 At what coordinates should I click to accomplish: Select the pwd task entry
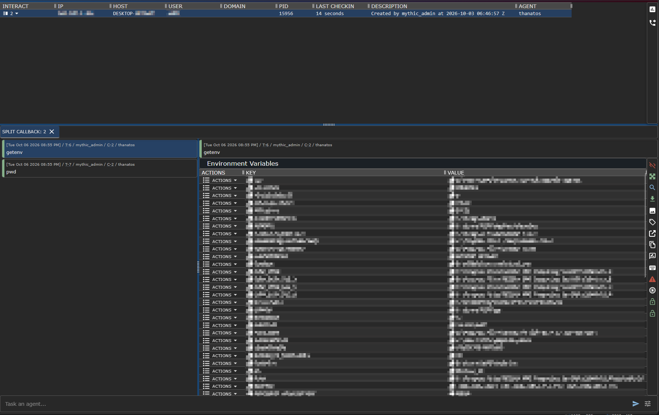point(100,168)
